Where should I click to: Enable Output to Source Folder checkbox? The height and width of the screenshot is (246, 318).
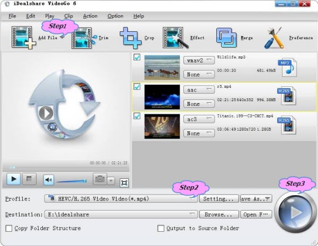pyautogui.click(x=161, y=229)
